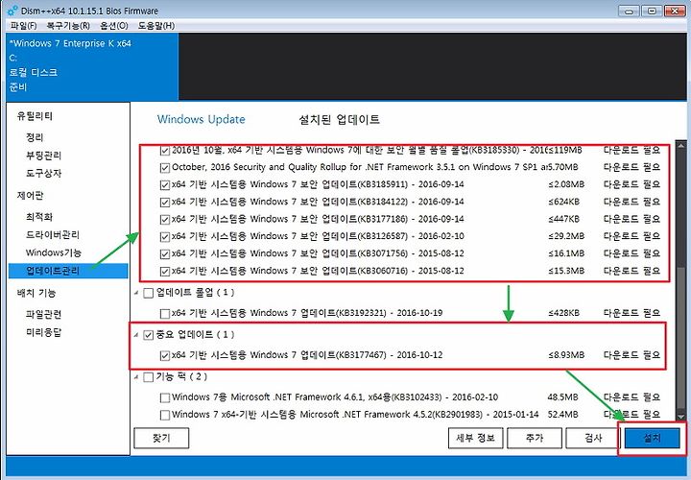The height and width of the screenshot is (480, 691).
Task: Click the 제어판 sidebar heading
Action: tap(31, 195)
